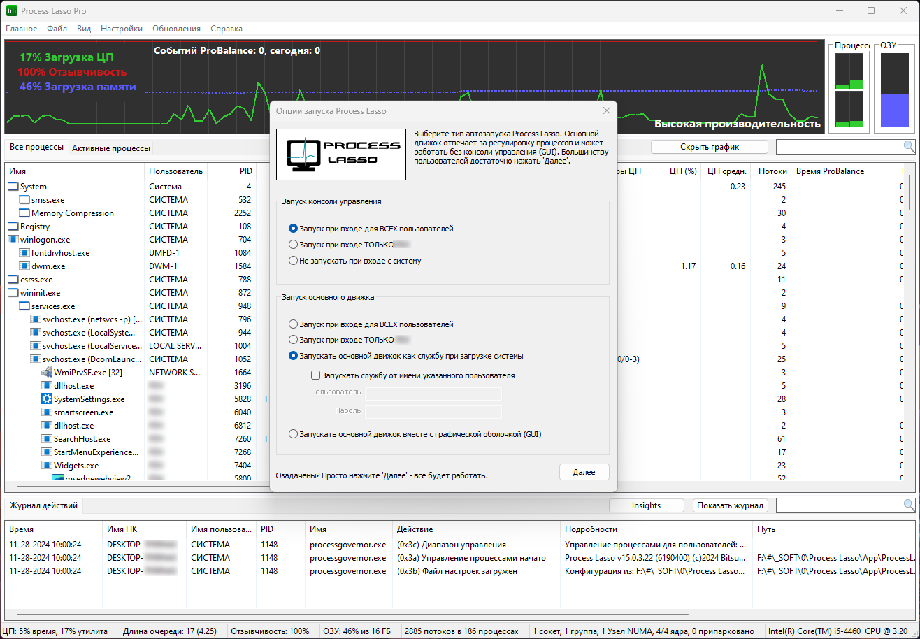
Task: Click Скрыть график button
Action: [x=710, y=147]
